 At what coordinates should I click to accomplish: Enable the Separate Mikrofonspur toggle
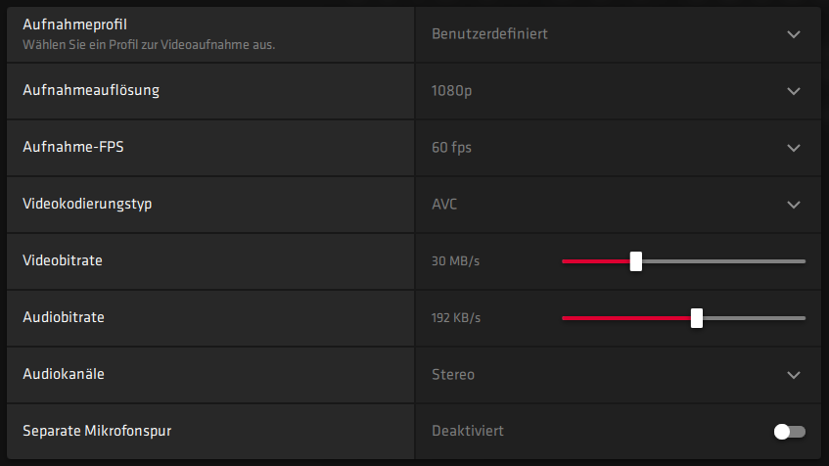(x=789, y=431)
